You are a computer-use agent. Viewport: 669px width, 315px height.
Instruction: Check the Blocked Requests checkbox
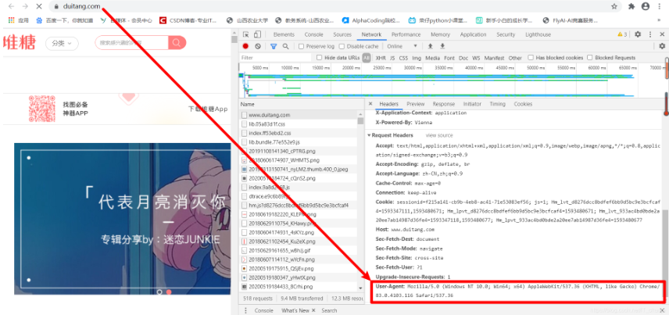coord(589,58)
